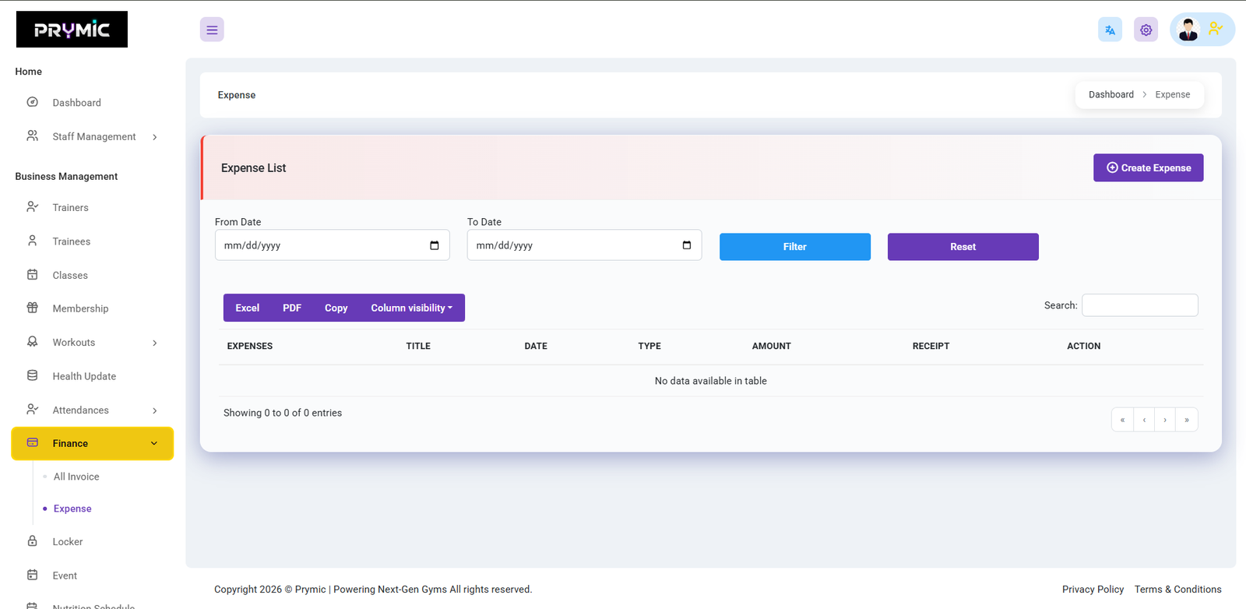Click the Membership gift icon

33,308
